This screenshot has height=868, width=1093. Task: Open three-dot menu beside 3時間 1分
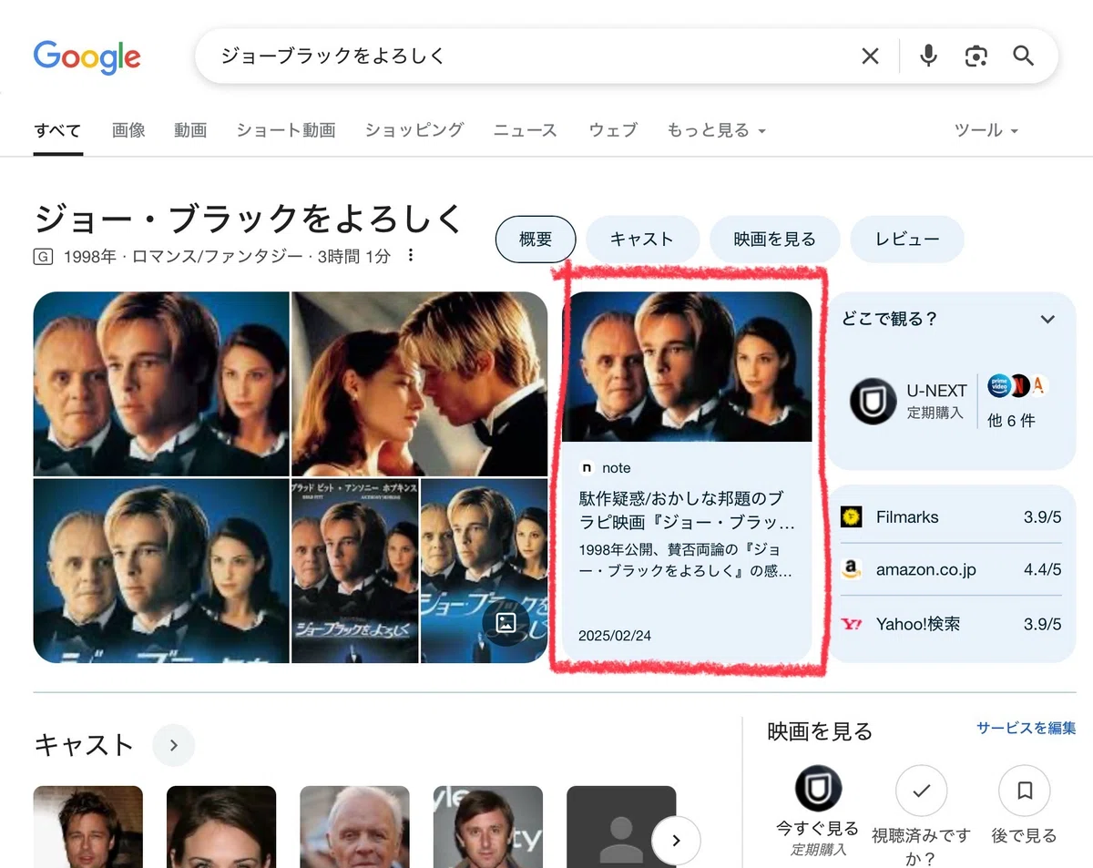(x=411, y=256)
